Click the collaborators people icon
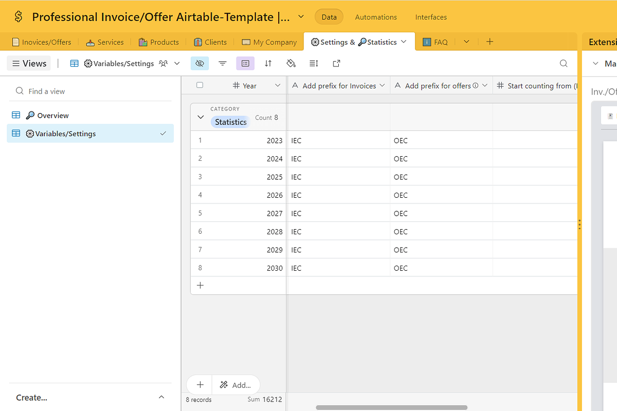Image resolution: width=617 pixels, height=411 pixels. click(x=164, y=63)
